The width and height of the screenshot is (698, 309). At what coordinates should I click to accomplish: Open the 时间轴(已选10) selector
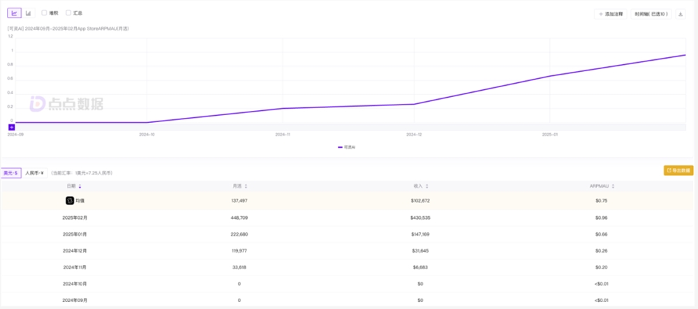651,14
